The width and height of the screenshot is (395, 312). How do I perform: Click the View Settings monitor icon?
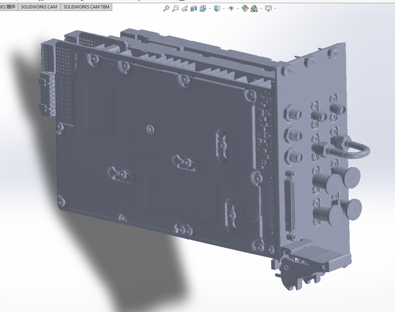pos(268,8)
